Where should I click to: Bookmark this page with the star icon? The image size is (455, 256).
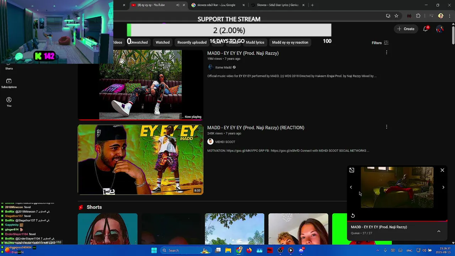[x=396, y=16]
